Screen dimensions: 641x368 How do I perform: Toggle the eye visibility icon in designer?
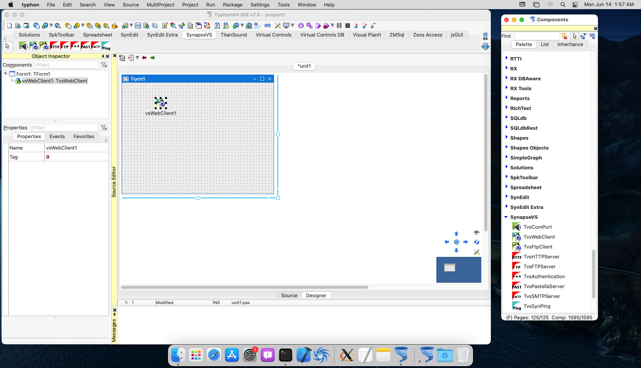476,232
